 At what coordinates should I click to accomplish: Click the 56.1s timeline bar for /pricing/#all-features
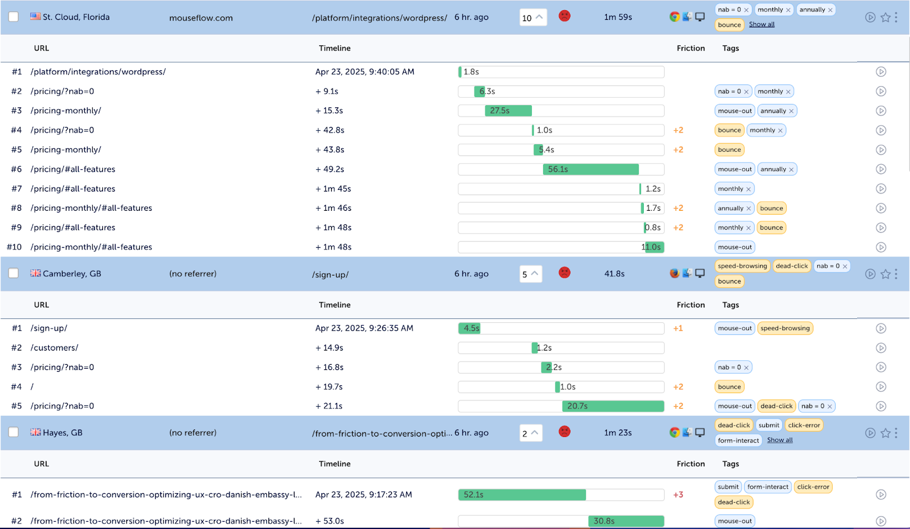[590, 169]
